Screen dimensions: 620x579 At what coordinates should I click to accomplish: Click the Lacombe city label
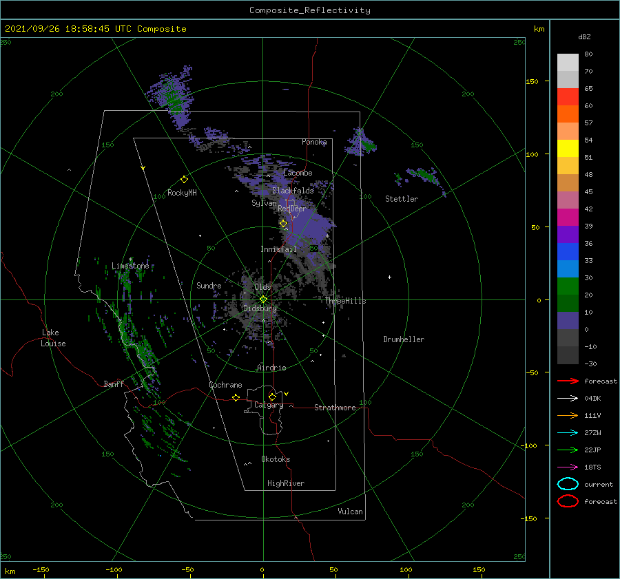pos(298,173)
